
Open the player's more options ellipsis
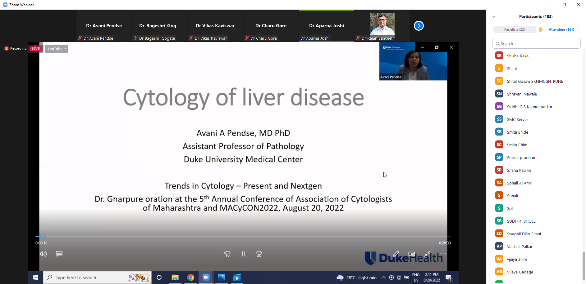point(443,254)
